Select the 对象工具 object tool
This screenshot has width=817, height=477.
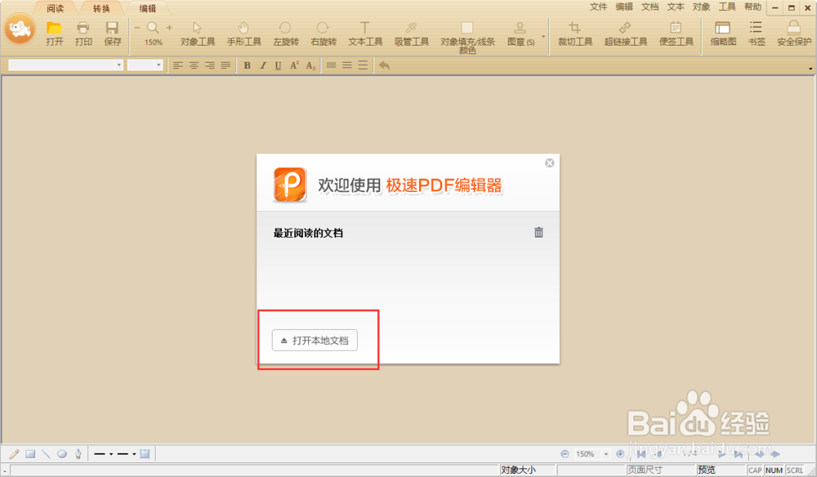[x=198, y=33]
